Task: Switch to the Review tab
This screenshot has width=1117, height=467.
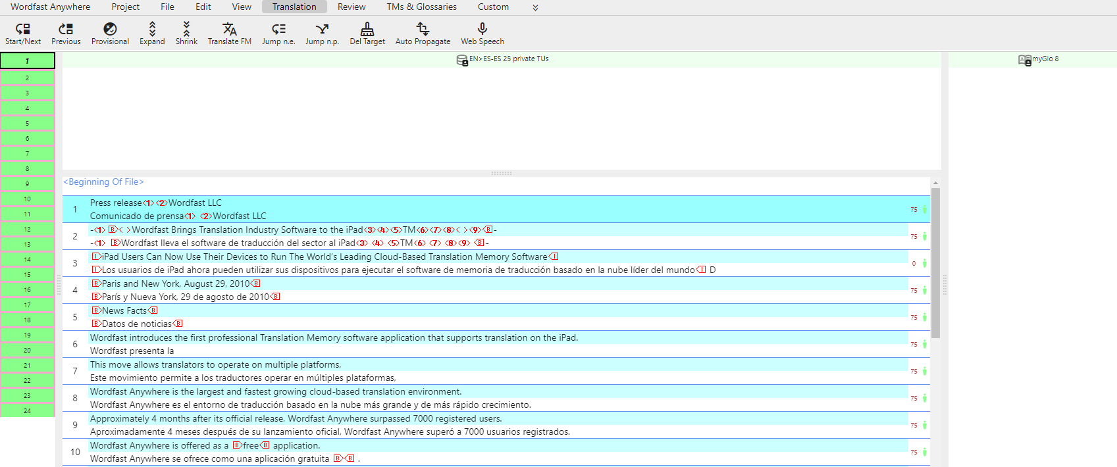Action: click(351, 7)
